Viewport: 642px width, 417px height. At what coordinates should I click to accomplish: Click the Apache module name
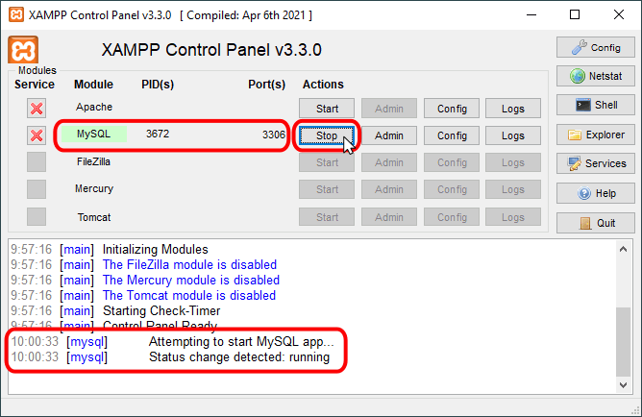(94, 107)
